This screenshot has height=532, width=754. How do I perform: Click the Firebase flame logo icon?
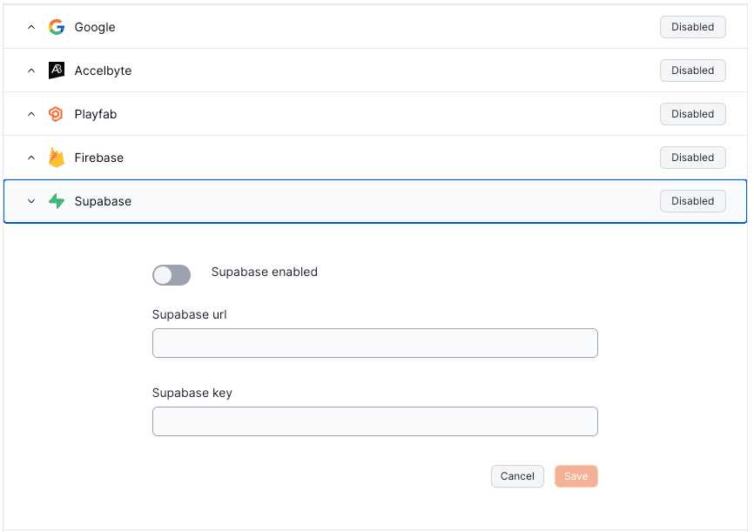point(56,158)
